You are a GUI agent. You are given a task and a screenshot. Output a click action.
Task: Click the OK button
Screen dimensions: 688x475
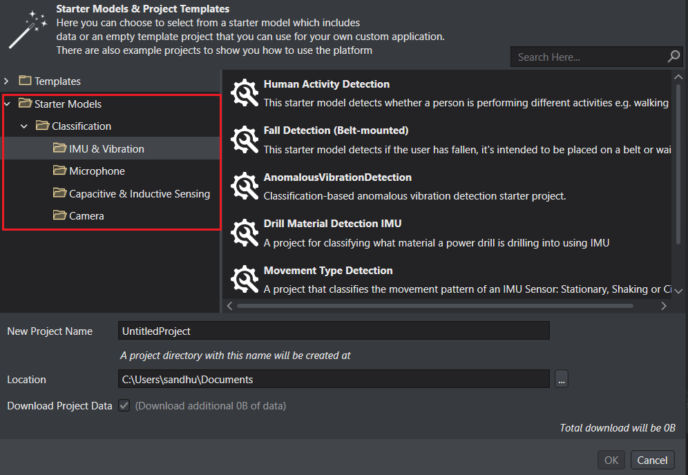tap(611, 460)
